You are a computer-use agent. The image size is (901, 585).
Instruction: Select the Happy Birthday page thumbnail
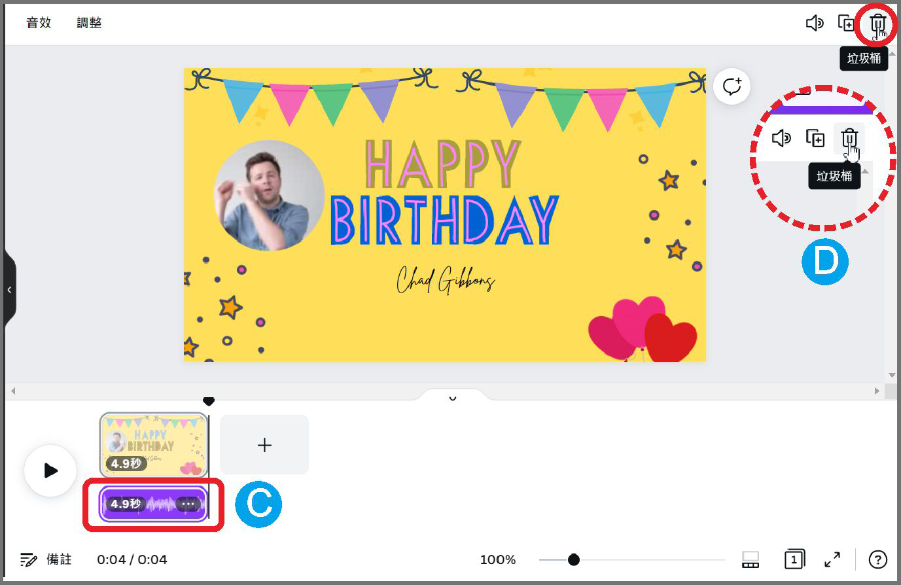[153, 445]
